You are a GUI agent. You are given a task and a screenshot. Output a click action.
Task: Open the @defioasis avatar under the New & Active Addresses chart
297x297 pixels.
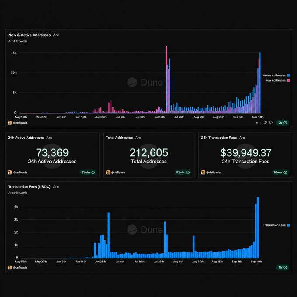click(10, 123)
